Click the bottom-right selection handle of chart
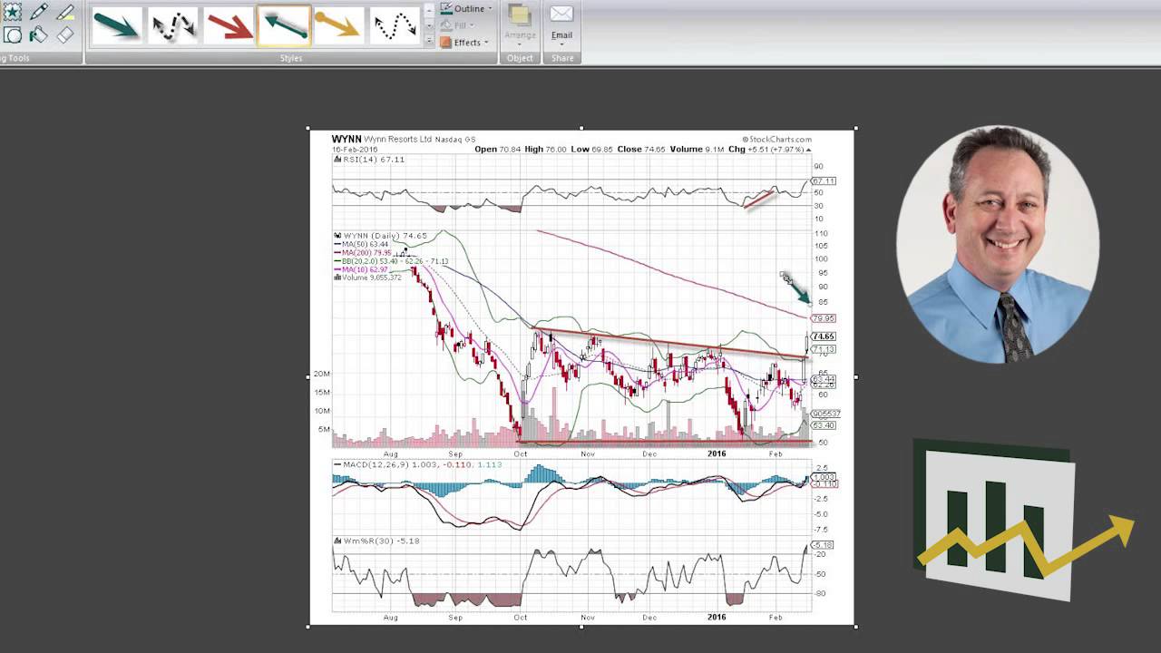Screen dimensions: 1161x653 coord(854,625)
